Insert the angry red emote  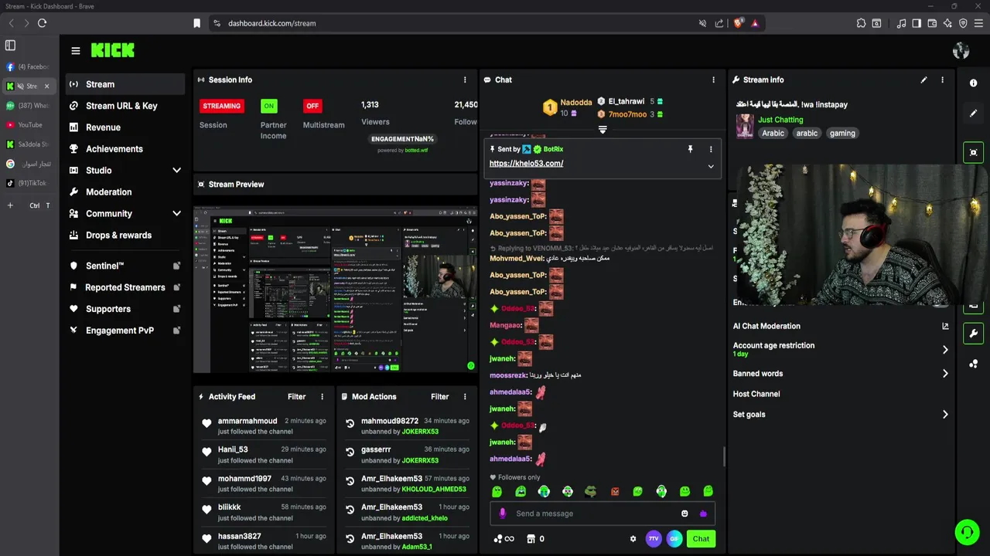615,491
